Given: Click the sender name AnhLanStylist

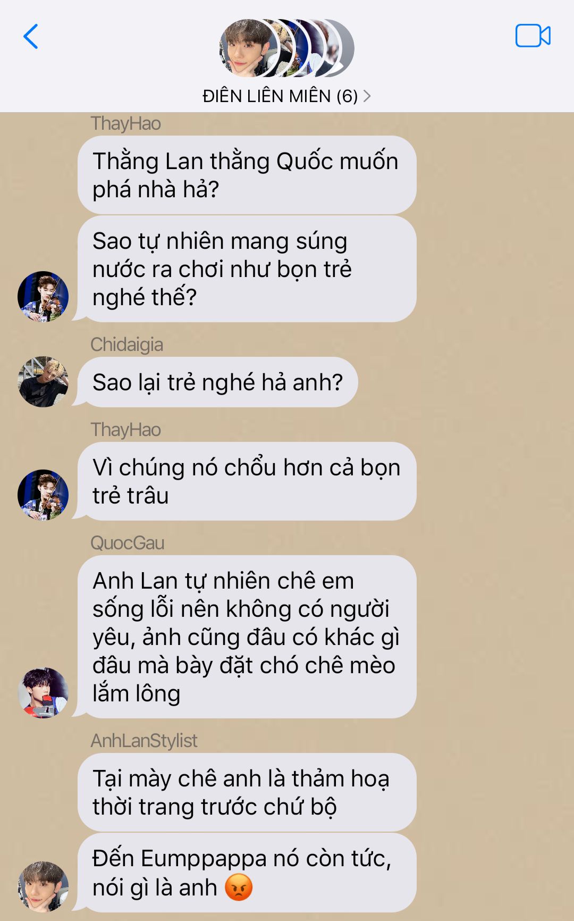Looking at the screenshot, I should [x=144, y=740].
